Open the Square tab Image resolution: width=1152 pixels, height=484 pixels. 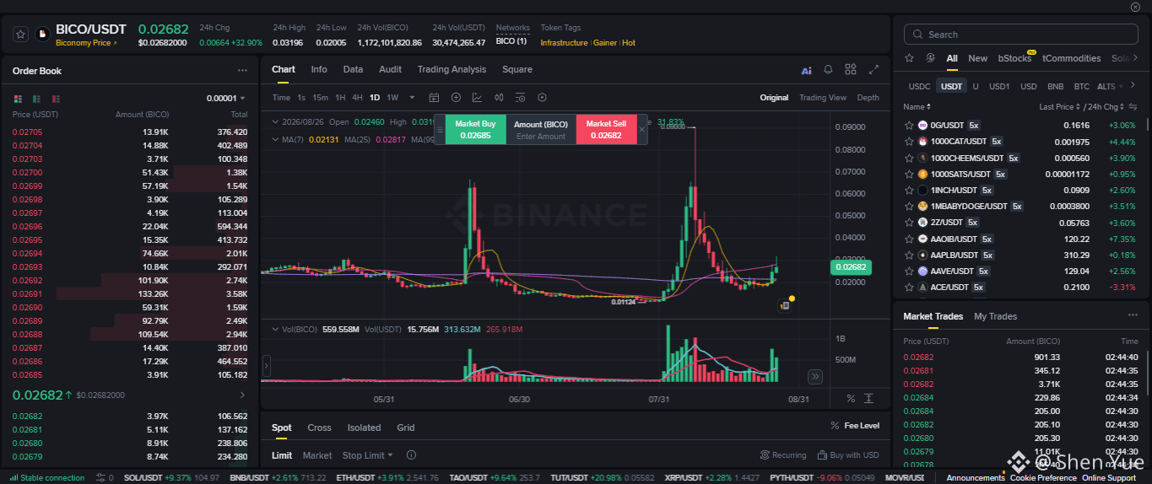point(517,69)
